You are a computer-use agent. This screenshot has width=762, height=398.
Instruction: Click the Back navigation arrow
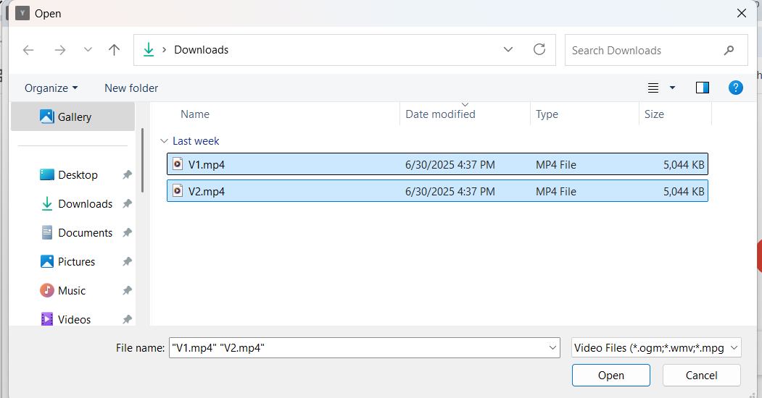click(28, 50)
